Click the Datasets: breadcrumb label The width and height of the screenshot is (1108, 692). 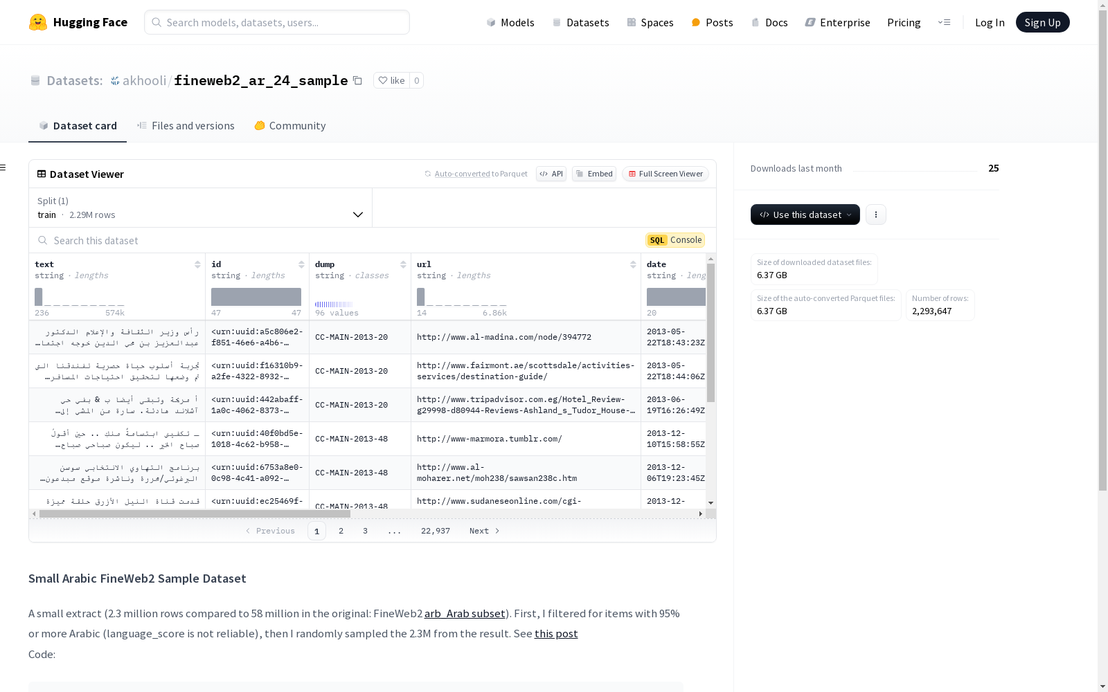75,80
